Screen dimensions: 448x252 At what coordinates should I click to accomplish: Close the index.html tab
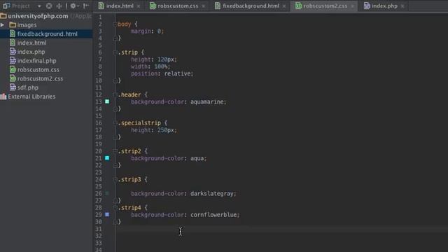139,6
